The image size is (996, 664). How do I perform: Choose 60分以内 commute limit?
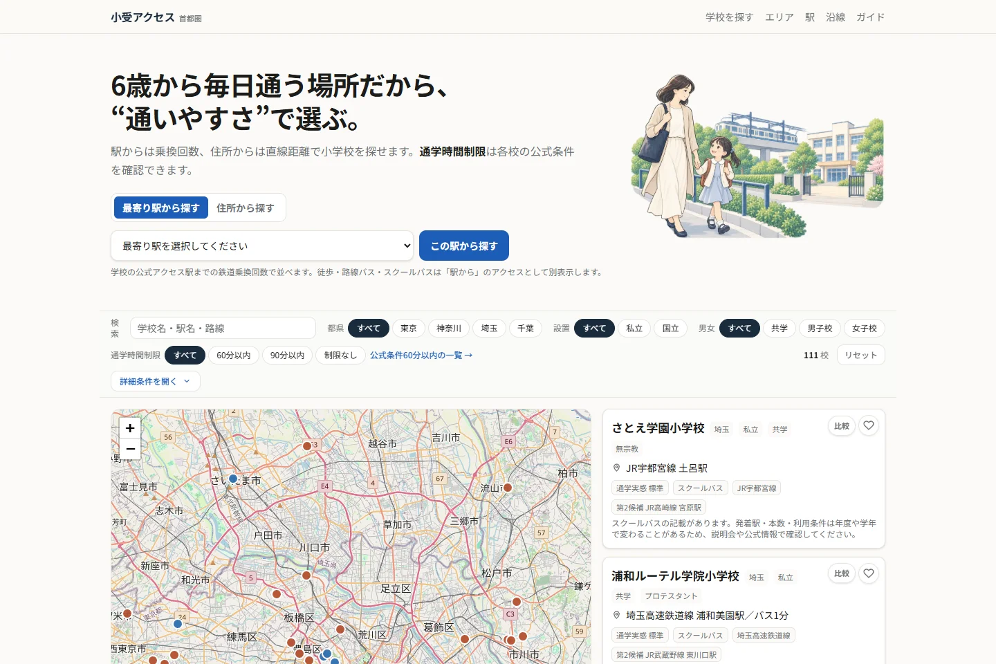pyautogui.click(x=234, y=356)
